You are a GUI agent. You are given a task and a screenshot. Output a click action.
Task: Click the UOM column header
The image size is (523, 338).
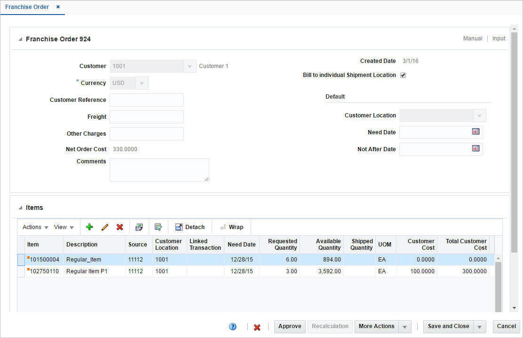[386, 245]
